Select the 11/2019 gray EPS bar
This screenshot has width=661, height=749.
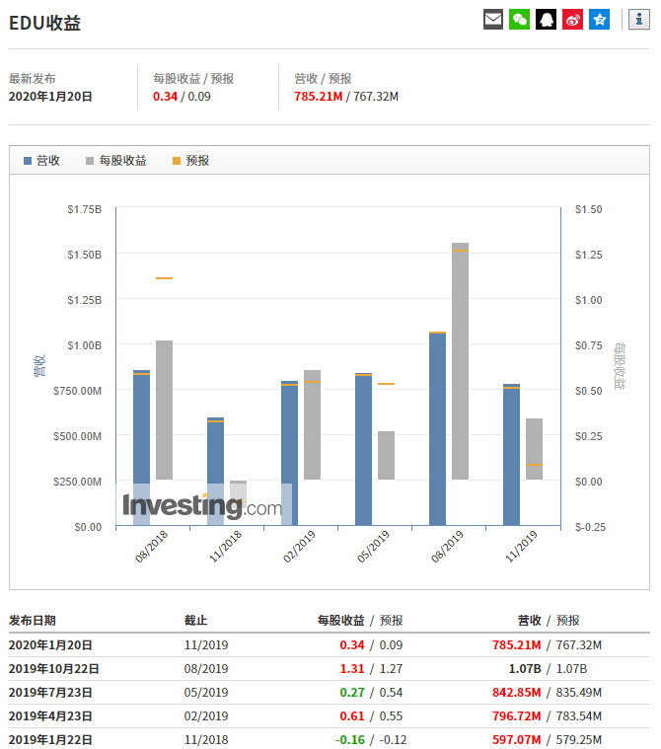tap(535, 449)
